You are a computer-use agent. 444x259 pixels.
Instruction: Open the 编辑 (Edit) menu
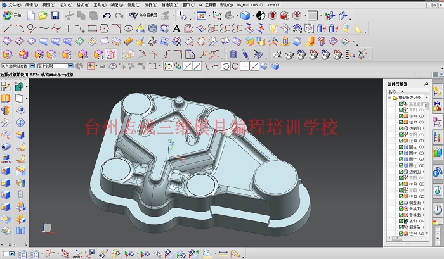(x=32, y=5)
